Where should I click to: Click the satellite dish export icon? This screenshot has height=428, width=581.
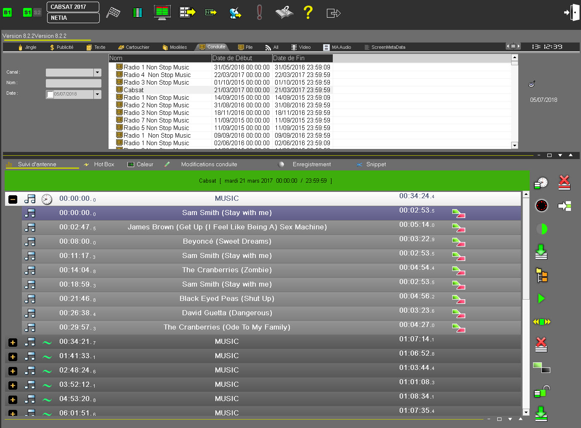[235, 13]
